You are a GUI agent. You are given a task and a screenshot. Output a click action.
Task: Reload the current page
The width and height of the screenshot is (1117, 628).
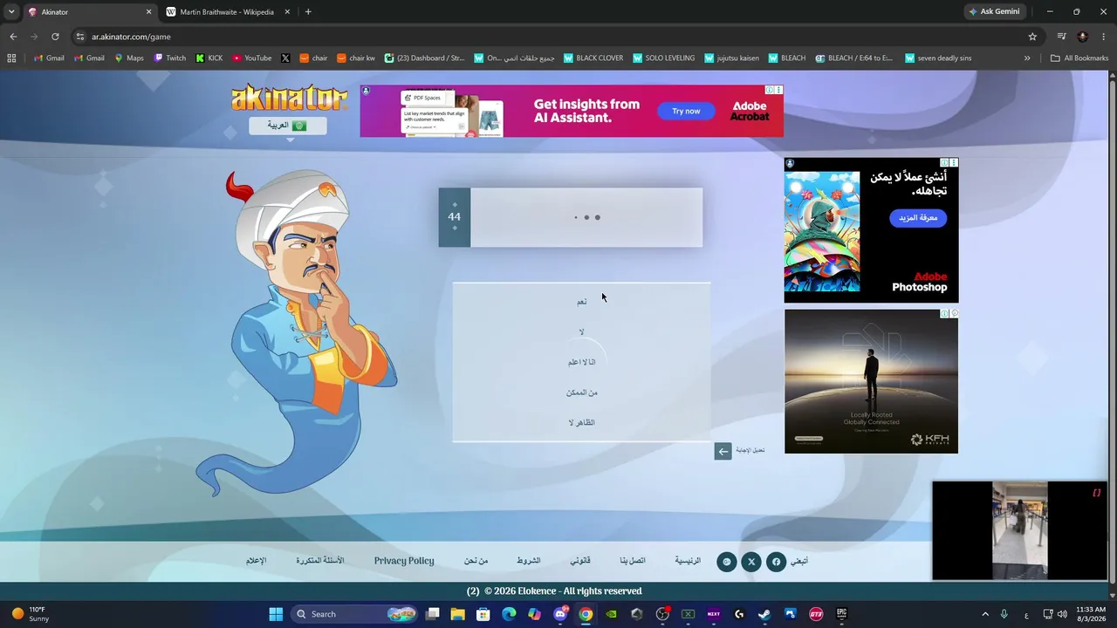55,37
